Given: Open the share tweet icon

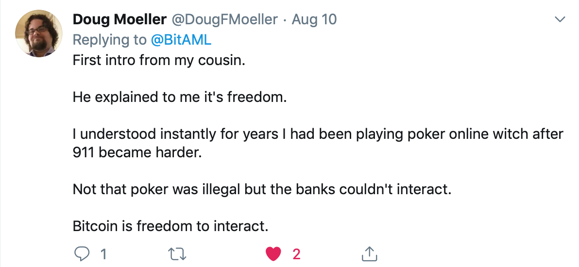Looking at the screenshot, I should pos(370,253).
